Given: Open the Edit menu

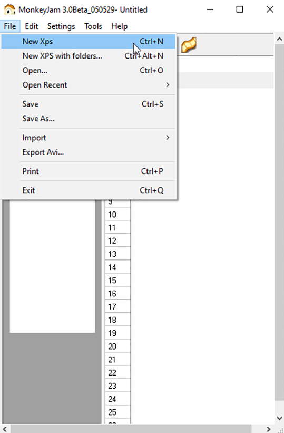Looking at the screenshot, I should point(32,26).
